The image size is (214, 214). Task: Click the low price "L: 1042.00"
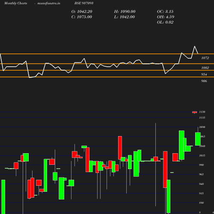coord(125,17)
